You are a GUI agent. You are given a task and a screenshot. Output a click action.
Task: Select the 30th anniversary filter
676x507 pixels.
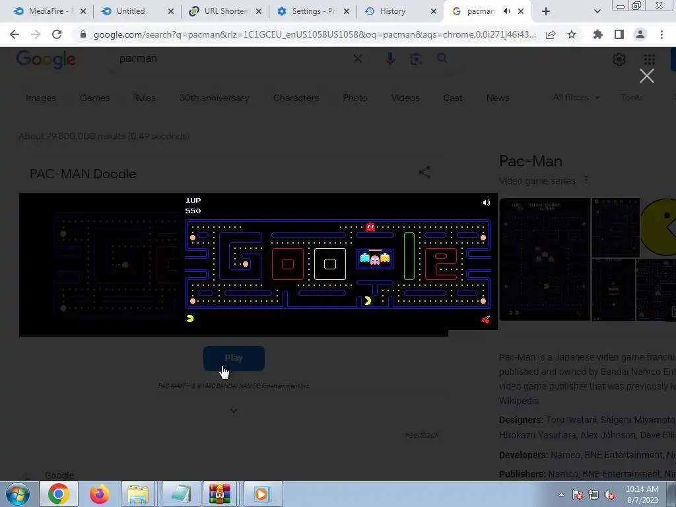tap(215, 98)
